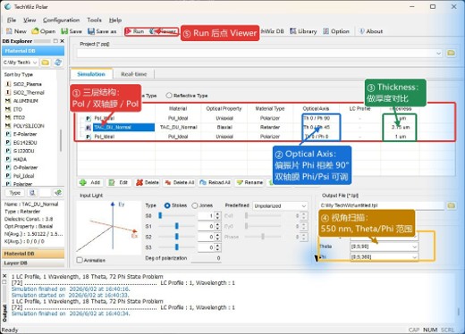Viewport: 465px width, 334px height.
Task: Open the Tools menu
Action: tap(94, 20)
